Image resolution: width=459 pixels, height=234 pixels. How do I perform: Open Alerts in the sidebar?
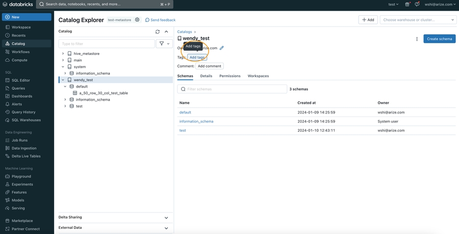click(17, 104)
